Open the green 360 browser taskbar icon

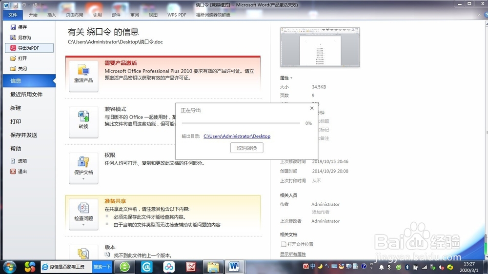[x=125, y=267]
